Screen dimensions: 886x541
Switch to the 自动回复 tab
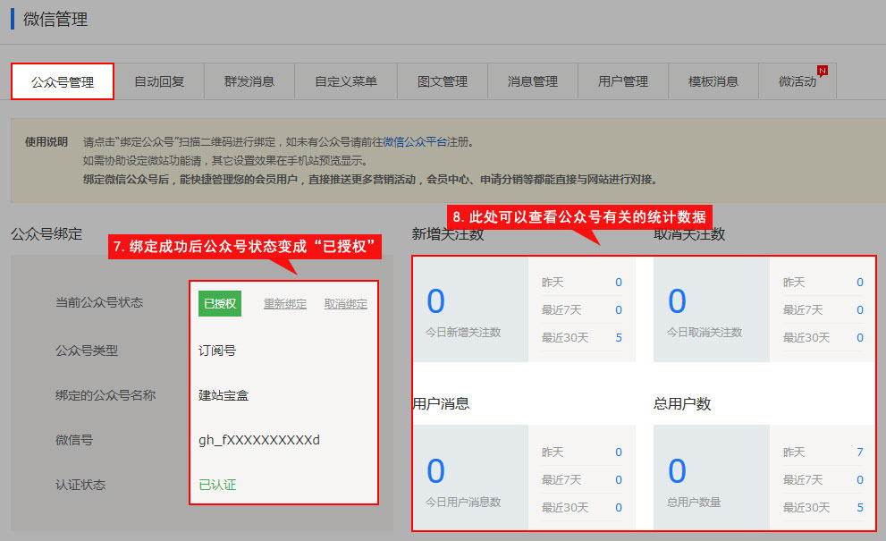click(159, 81)
